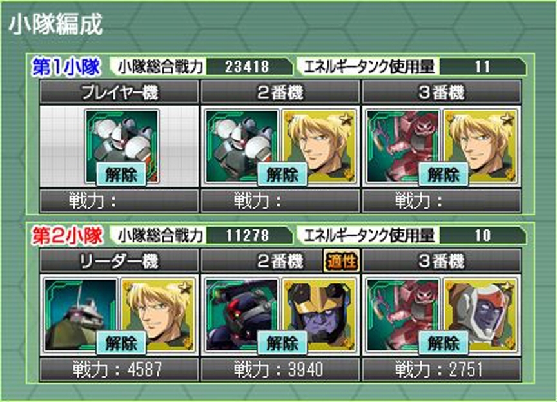
Task: Select blond pilot portrait of squad 2 leader
Action: (x=158, y=314)
